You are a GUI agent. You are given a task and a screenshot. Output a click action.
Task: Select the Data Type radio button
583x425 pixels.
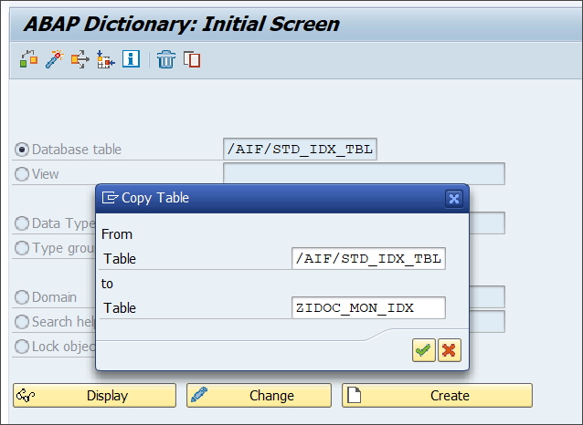(x=22, y=223)
